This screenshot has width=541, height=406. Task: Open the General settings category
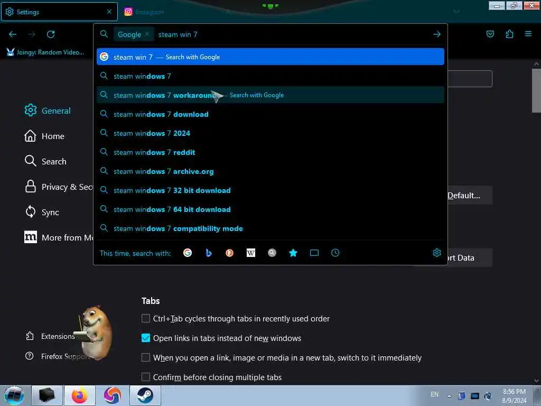[x=48, y=110]
